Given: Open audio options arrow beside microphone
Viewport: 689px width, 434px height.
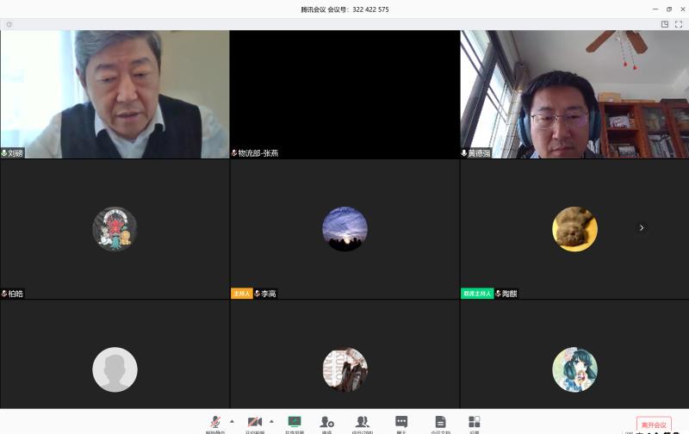Looking at the screenshot, I should 232,422.
